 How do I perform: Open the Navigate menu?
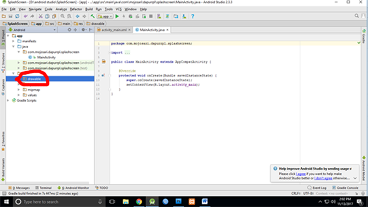[35, 9]
